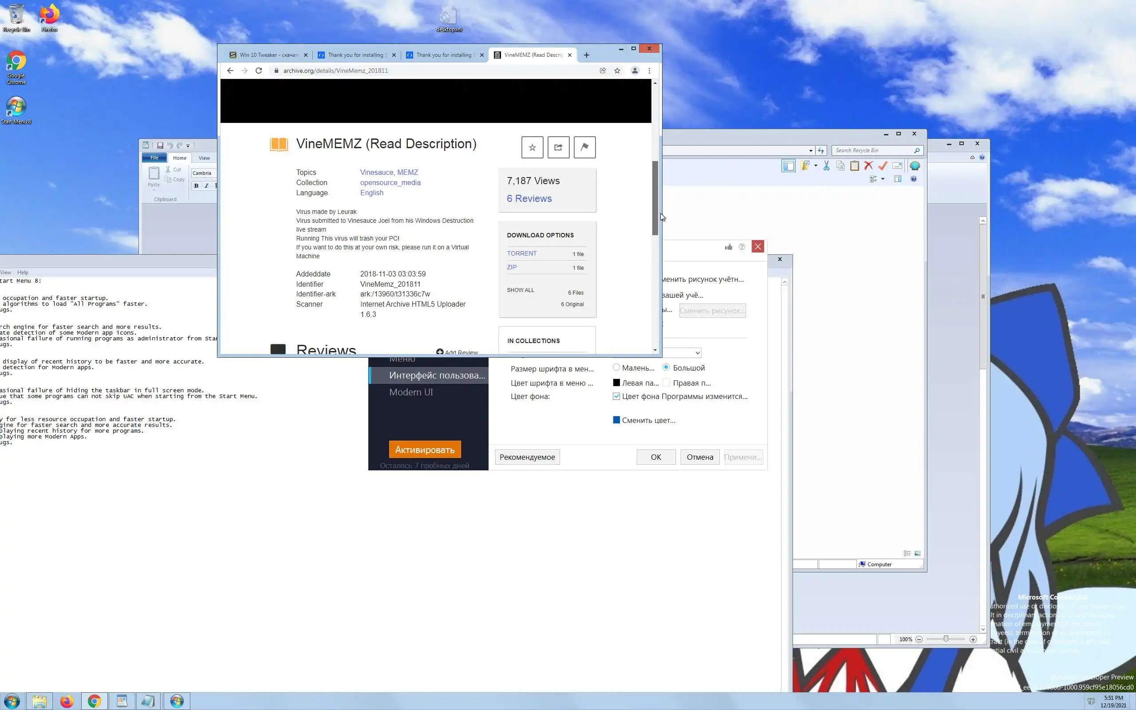Favorite the VineMEMZ item with star button
This screenshot has width=1136, height=710.
click(532, 147)
